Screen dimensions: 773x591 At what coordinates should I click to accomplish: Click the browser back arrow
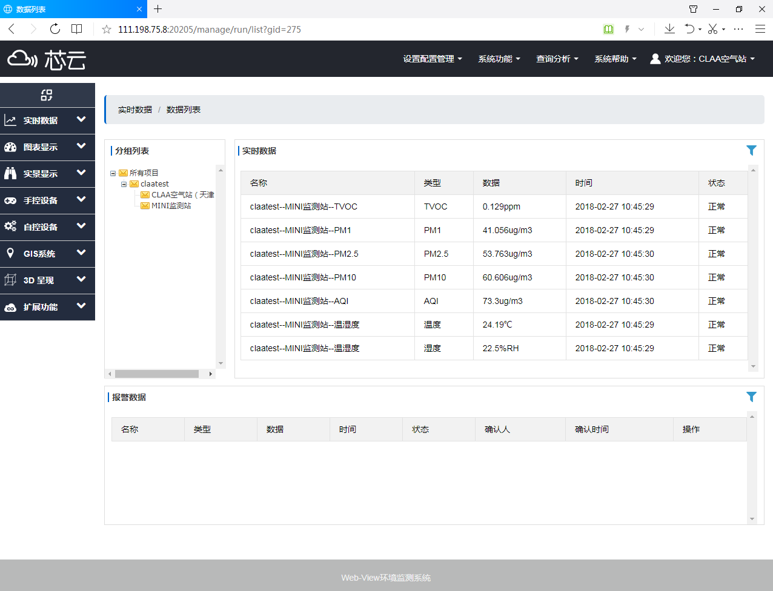tap(12, 29)
